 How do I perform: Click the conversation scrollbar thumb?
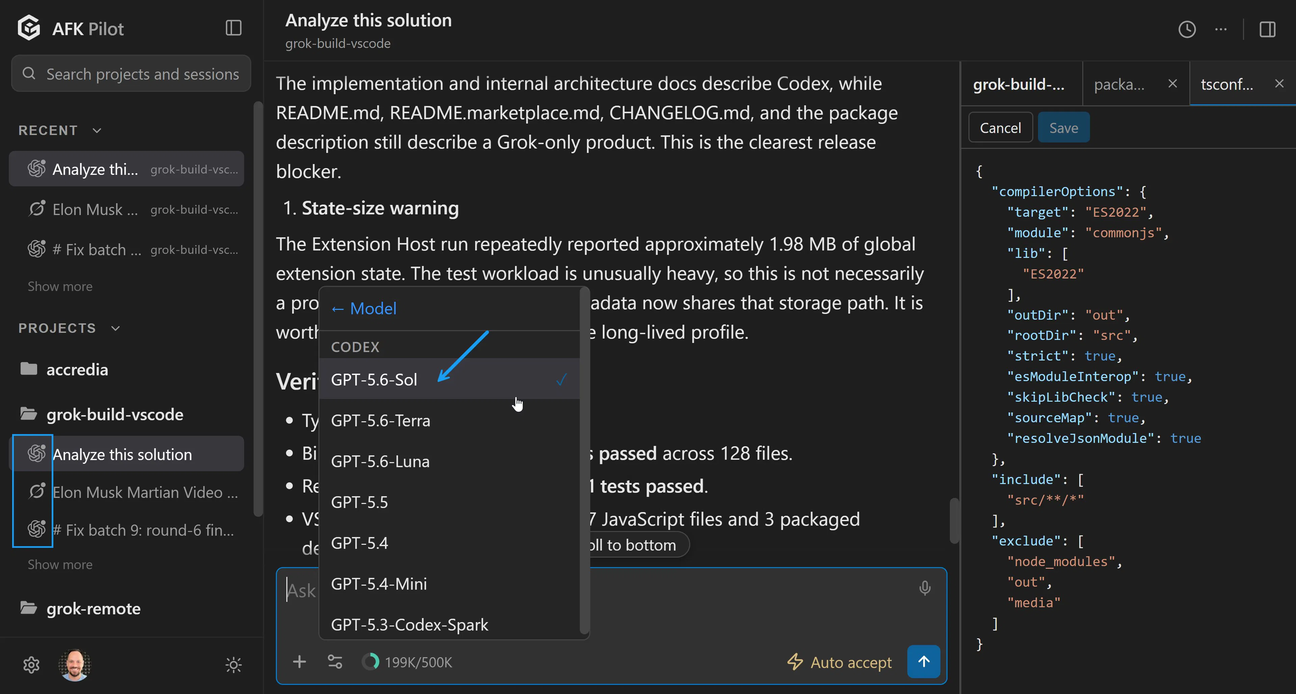coord(954,520)
